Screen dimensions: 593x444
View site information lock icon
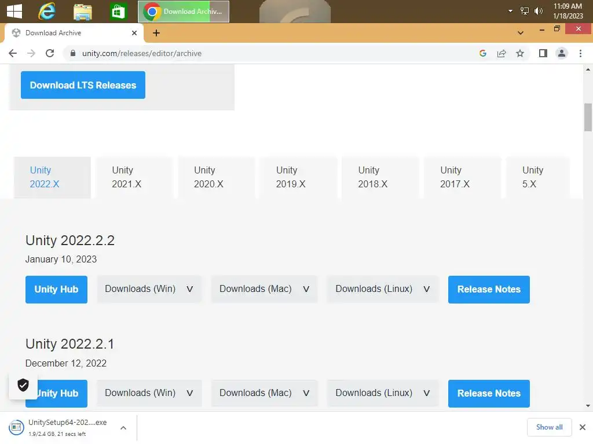[x=72, y=53]
